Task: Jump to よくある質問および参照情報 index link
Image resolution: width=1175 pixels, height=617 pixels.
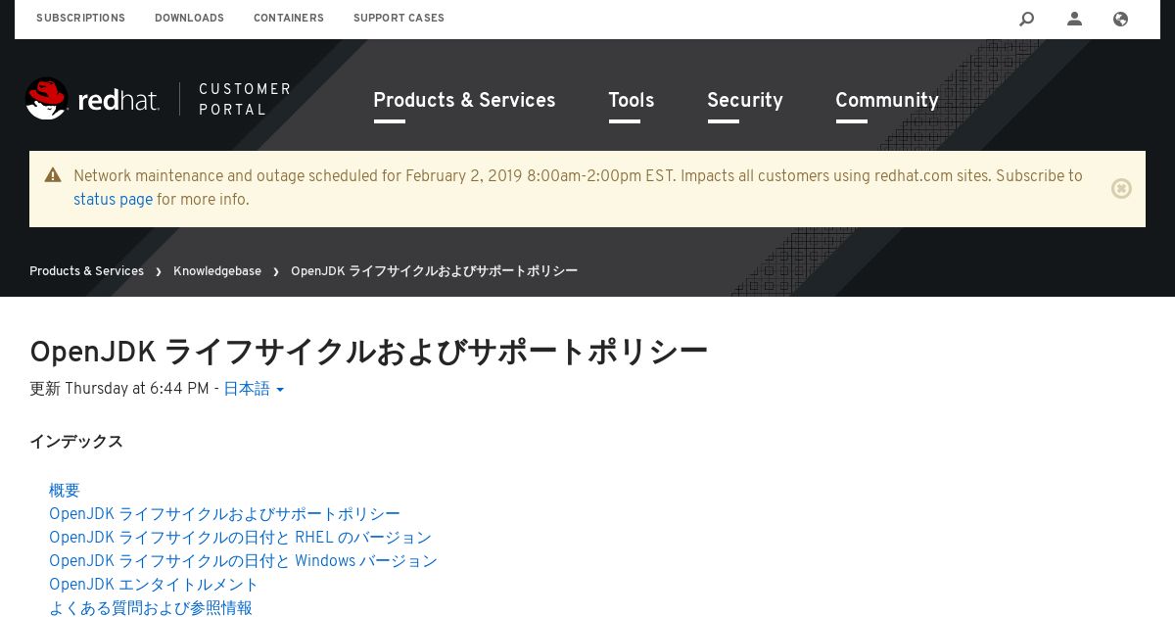Action: [x=151, y=608]
